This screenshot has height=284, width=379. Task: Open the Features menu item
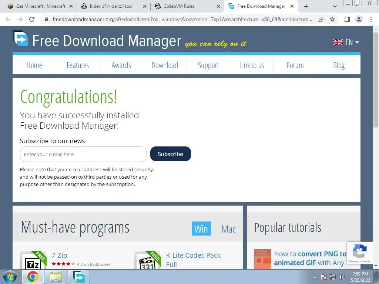point(78,65)
